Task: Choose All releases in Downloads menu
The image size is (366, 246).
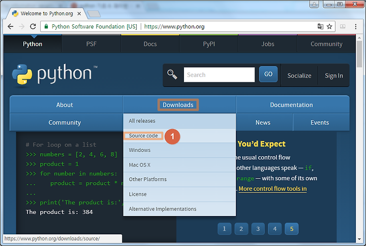Action: [179, 120]
